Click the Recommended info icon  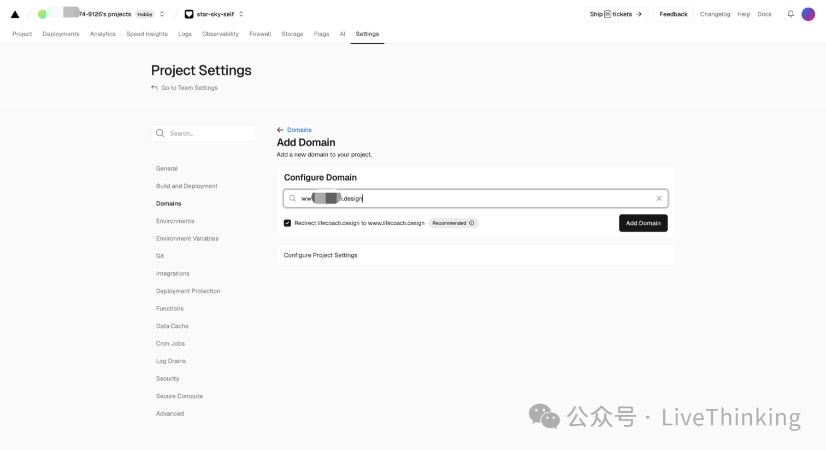click(x=471, y=223)
